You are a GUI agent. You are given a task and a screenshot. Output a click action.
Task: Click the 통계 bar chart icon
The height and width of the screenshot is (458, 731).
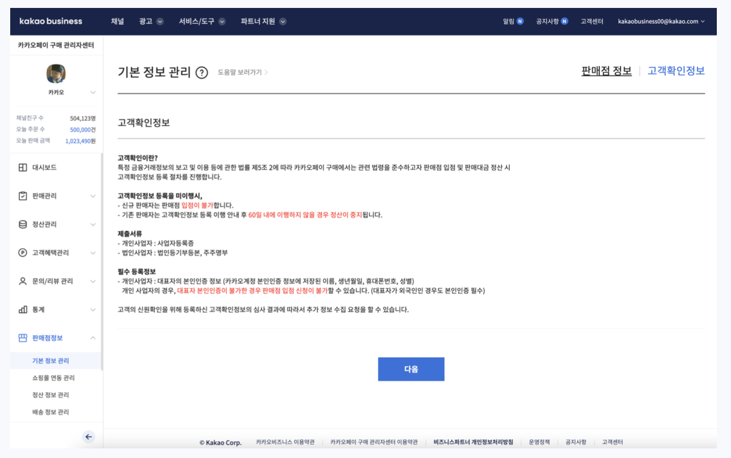pyautogui.click(x=23, y=309)
